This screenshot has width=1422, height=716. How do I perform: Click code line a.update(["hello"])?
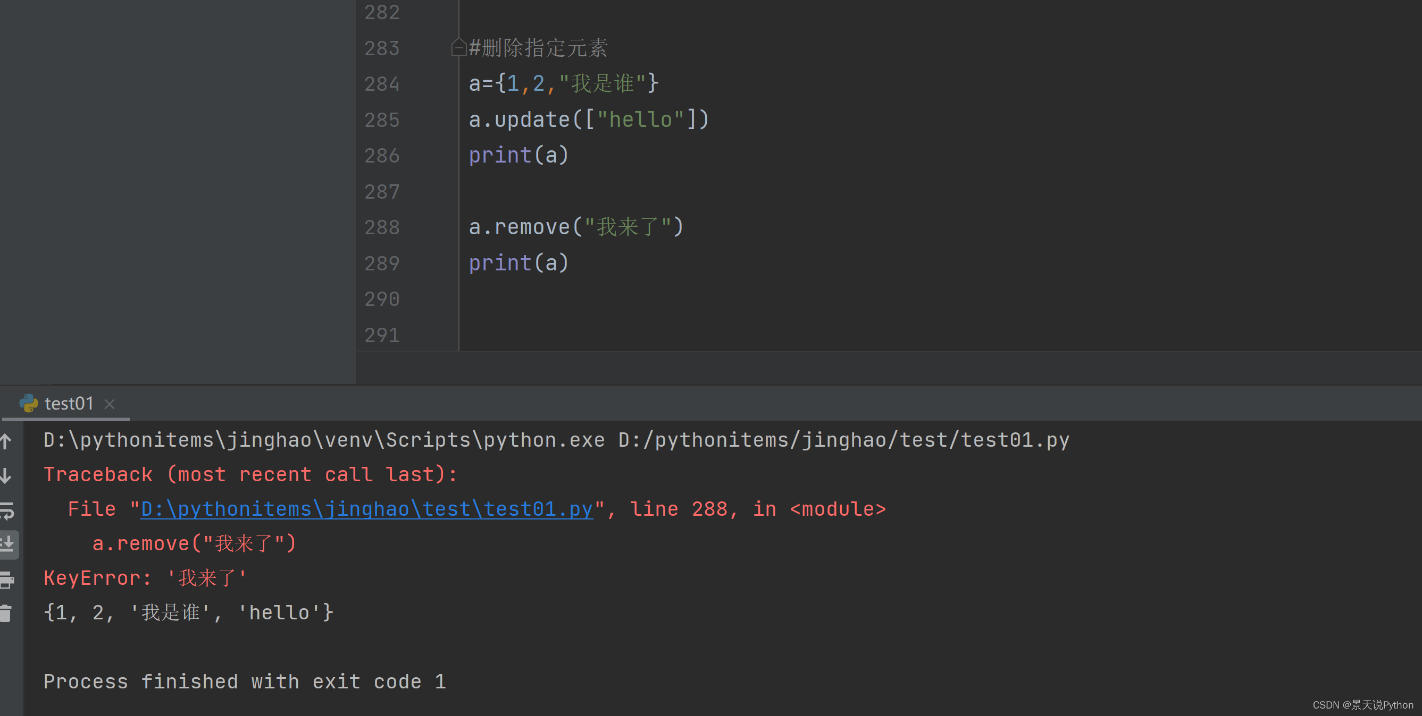point(589,119)
